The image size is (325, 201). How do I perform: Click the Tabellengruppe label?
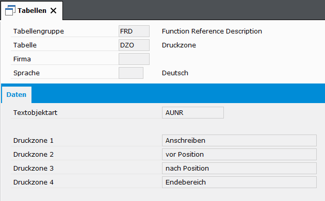tap(39, 31)
